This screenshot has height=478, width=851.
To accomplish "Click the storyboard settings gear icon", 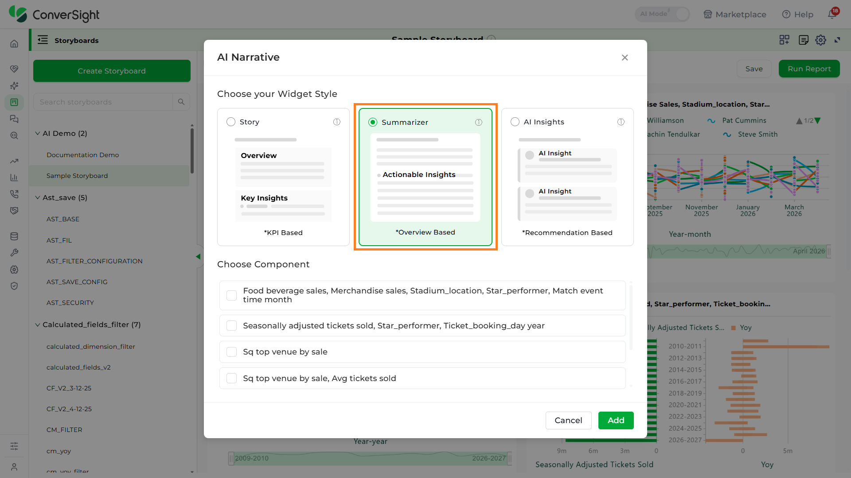I will coord(821,40).
